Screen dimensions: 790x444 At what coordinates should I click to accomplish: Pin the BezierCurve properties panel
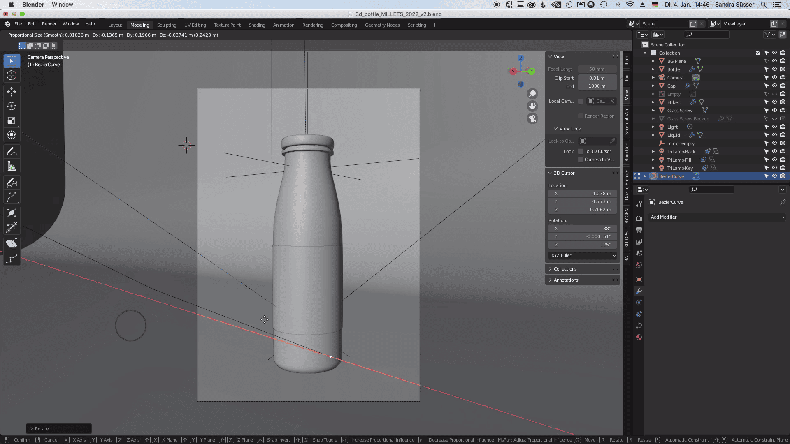(783, 202)
